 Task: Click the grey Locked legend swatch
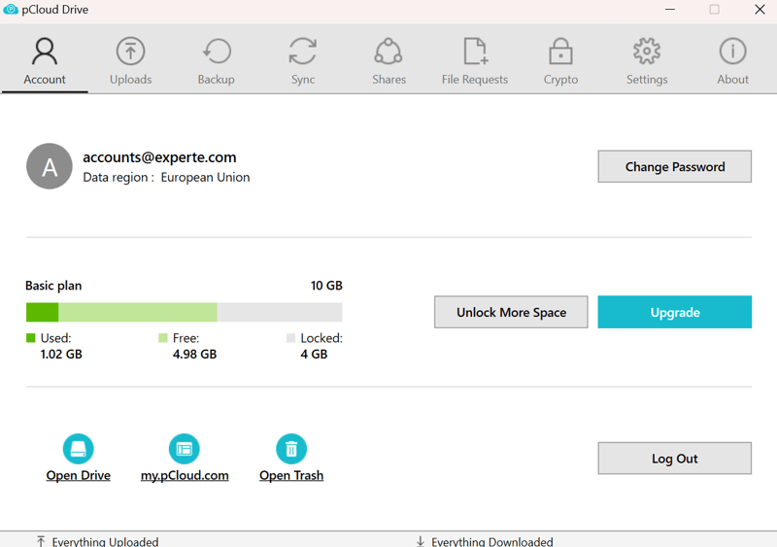290,338
